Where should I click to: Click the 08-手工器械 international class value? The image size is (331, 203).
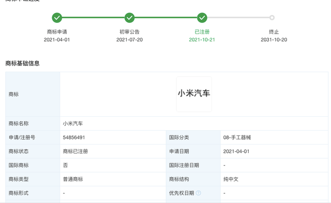[x=237, y=137]
